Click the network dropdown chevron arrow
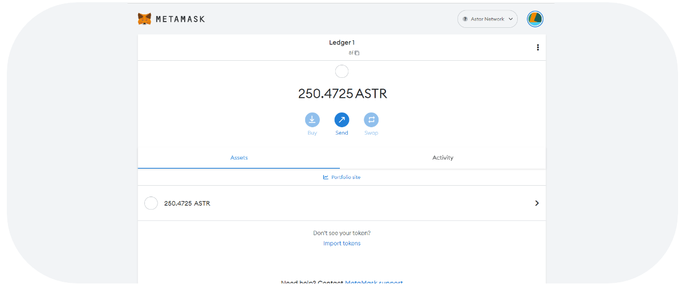 pos(511,19)
